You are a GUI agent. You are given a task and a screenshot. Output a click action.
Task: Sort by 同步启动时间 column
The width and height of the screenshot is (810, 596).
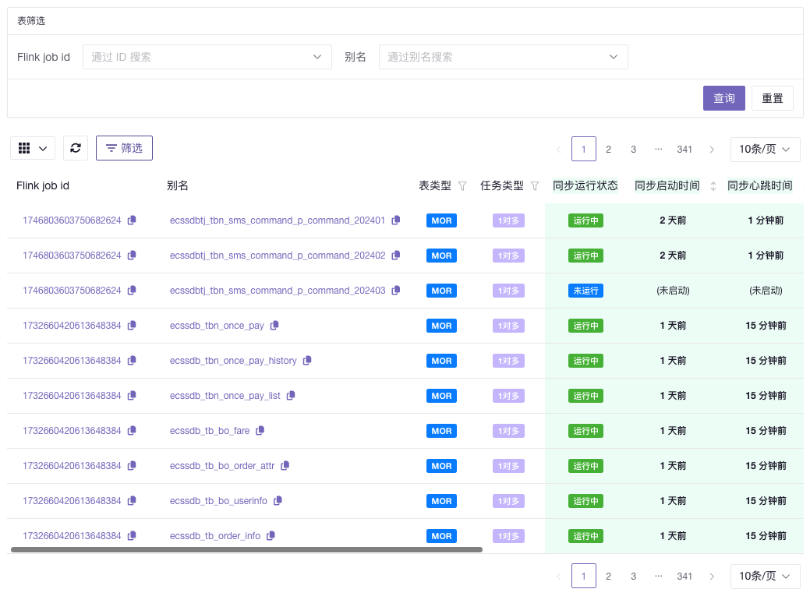click(x=713, y=186)
